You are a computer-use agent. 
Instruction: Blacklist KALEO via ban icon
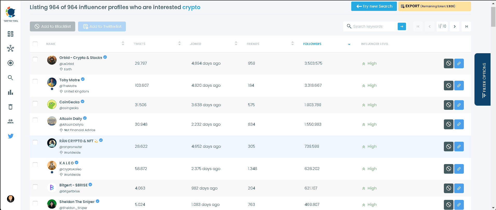[449, 169]
